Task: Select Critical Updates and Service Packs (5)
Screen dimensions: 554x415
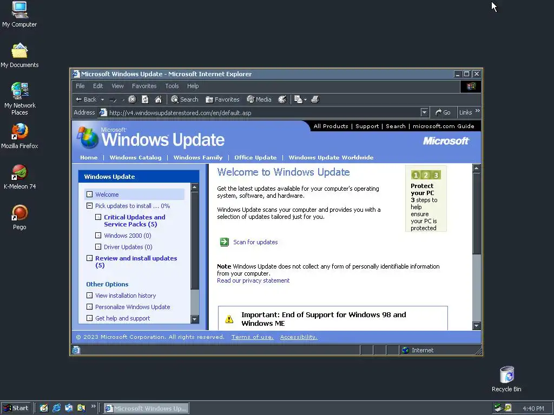Action: tap(134, 220)
